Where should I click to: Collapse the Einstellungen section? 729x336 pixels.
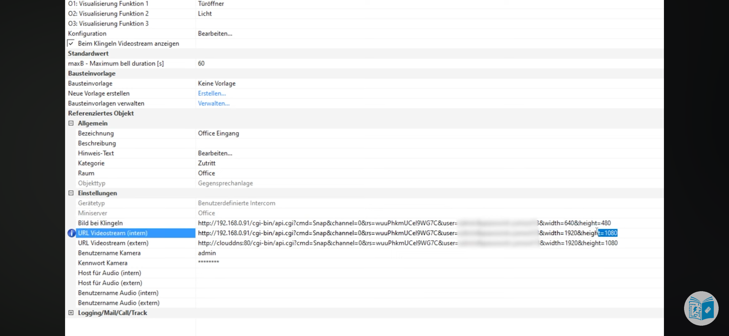[71, 193]
